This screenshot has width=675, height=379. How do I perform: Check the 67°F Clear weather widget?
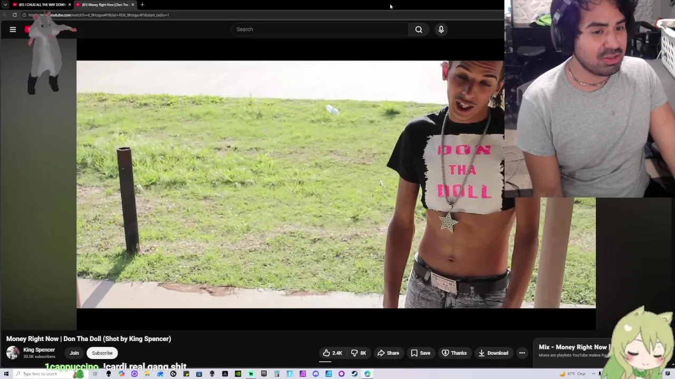tap(574, 374)
